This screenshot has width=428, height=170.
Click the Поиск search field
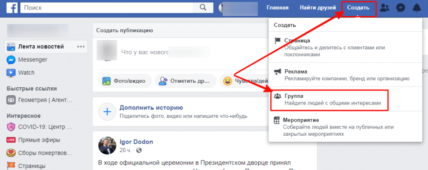click(x=107, y=8)
